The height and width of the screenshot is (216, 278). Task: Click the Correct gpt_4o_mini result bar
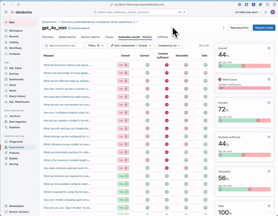[x=244, y=120]
